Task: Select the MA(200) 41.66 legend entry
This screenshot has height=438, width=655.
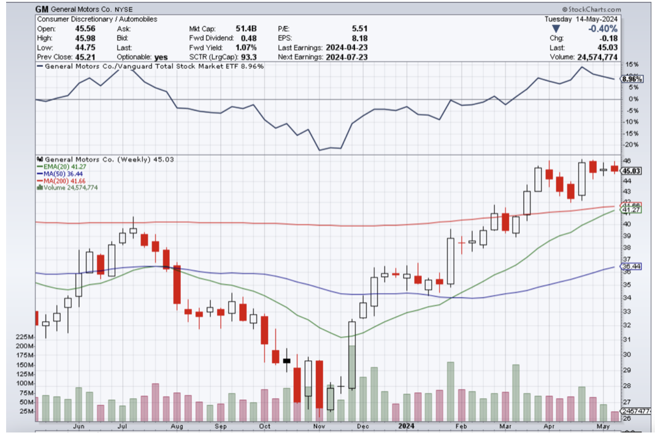Action: (x=61, y=180)
